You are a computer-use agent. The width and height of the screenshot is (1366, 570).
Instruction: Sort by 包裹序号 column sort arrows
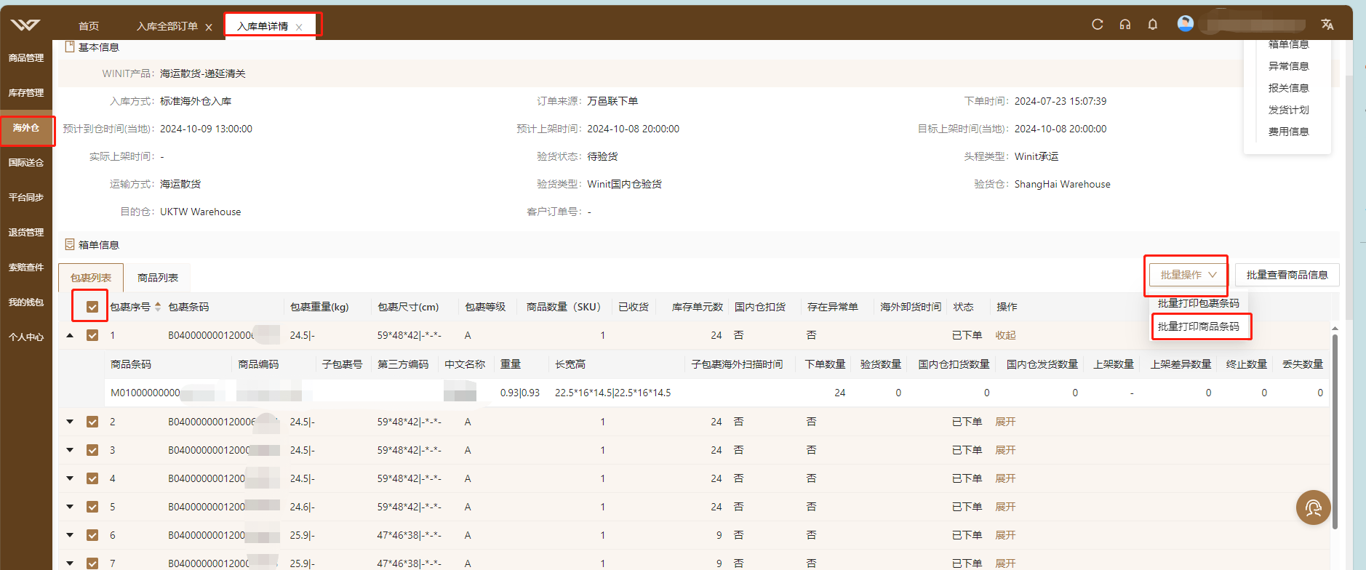158,307
